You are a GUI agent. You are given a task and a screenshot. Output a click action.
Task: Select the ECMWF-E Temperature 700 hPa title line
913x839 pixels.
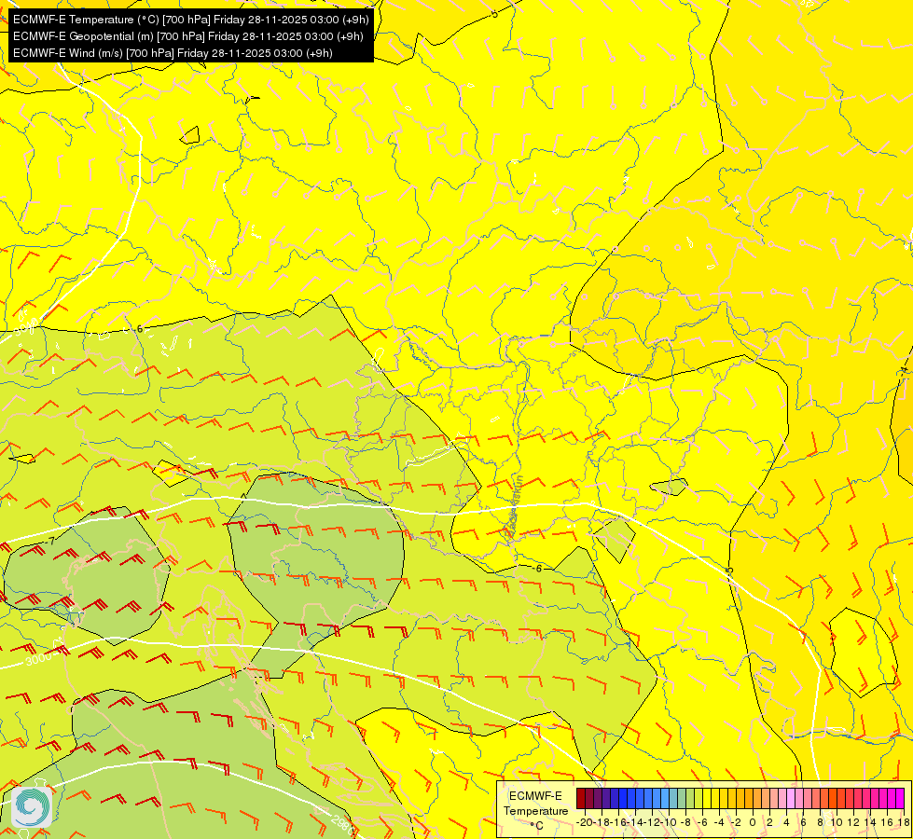191,20
